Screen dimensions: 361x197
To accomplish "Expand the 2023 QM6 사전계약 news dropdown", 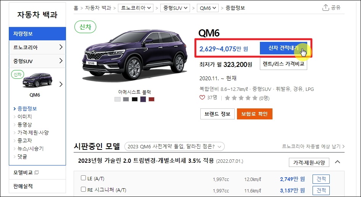I will [174, 146].
